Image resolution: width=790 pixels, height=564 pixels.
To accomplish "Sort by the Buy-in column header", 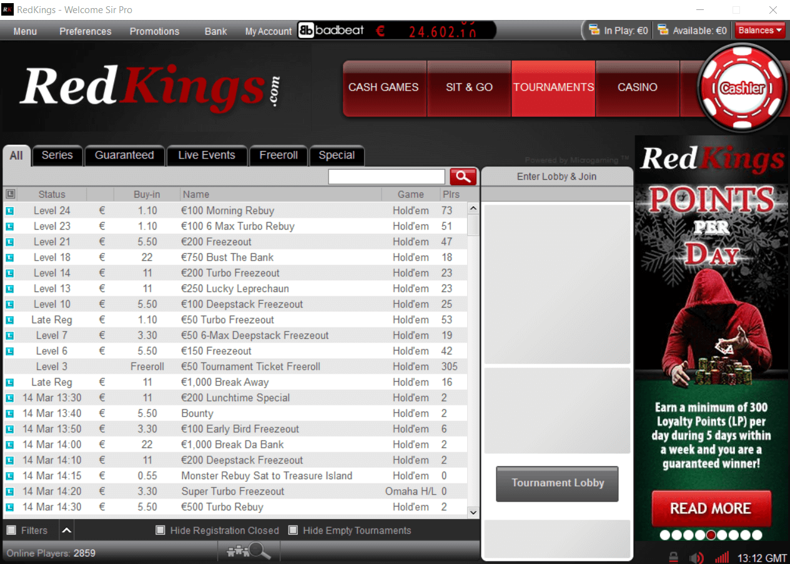I will [x=147, y=194].
